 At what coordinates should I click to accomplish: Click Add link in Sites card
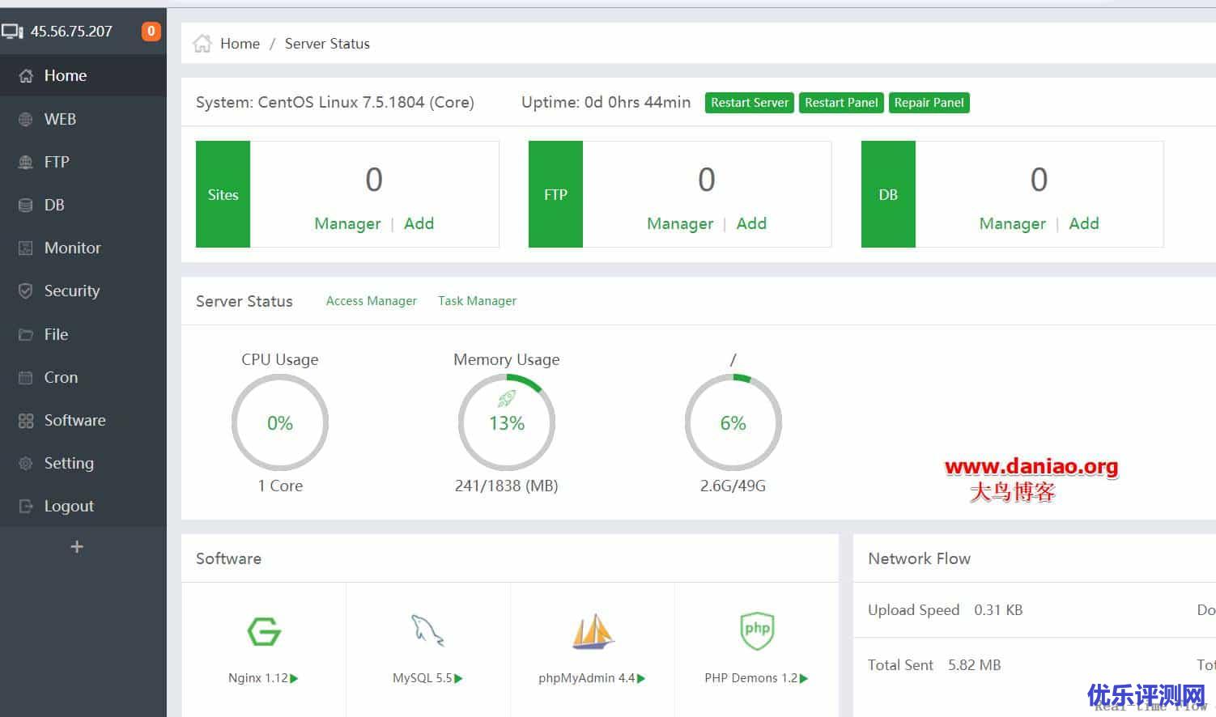click(x=419, y=223)
